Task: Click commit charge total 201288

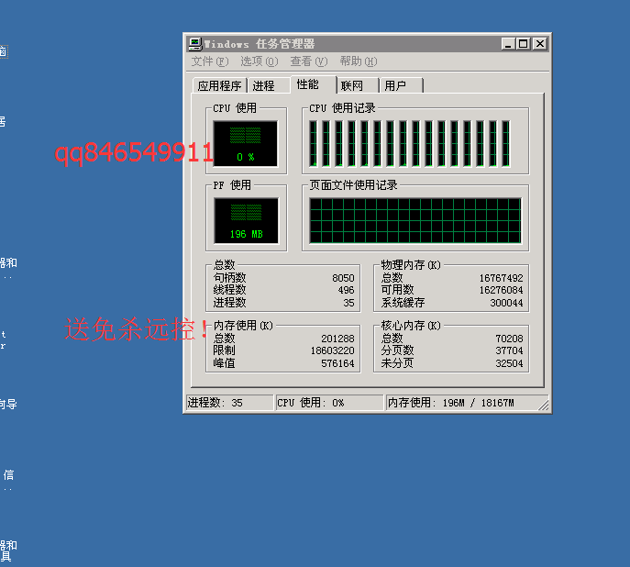Action: tap(337, 339)
